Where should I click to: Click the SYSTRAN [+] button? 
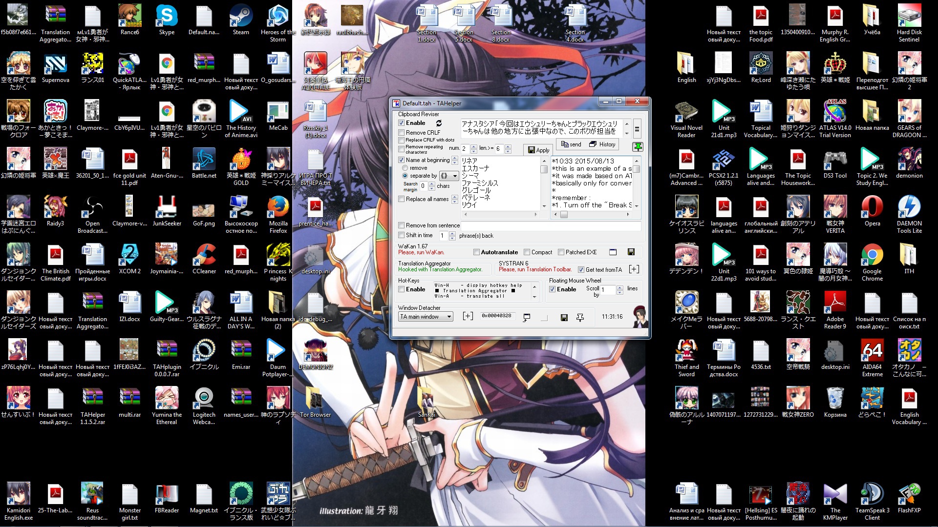click(634, 269)
